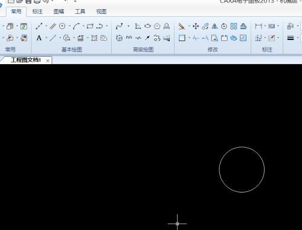This screenshot has width=302, height=230.
Task: Select the Array (grid) tool
Action: (234, 26)
